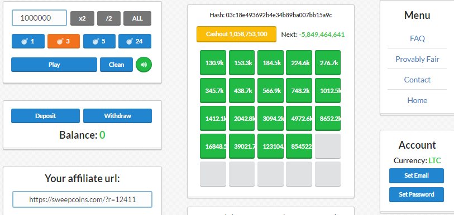Image resolution: width=454 pixels, height=215 pixels.
Task: Click the revealed 153.3k tile
Action: [x=242, y=63]
